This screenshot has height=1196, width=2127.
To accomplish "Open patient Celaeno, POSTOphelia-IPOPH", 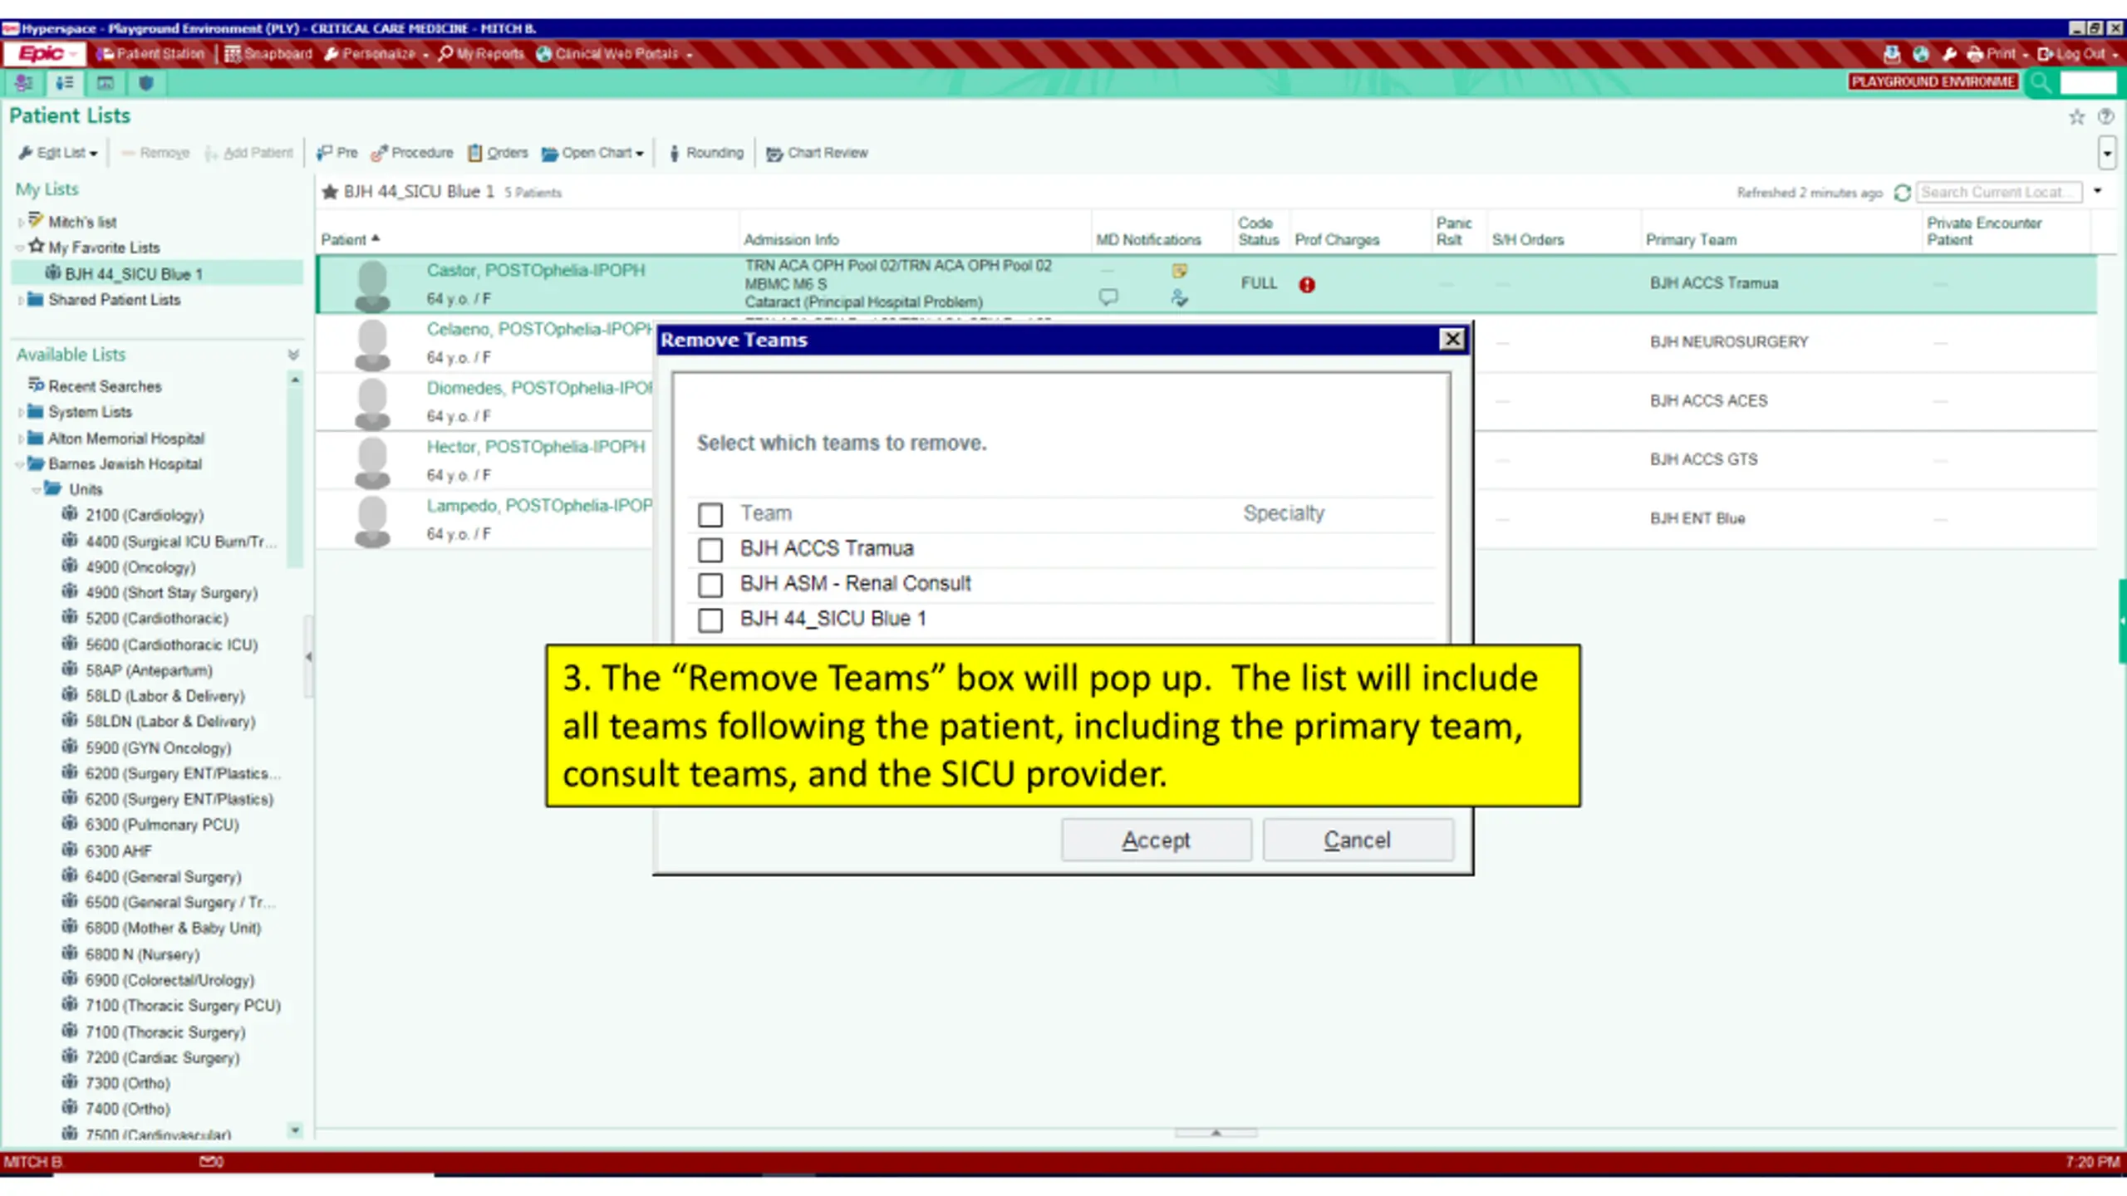I will point(540,330).
